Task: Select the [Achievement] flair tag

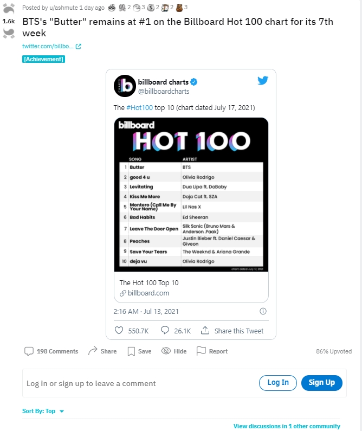Action: tap(43, 59)
